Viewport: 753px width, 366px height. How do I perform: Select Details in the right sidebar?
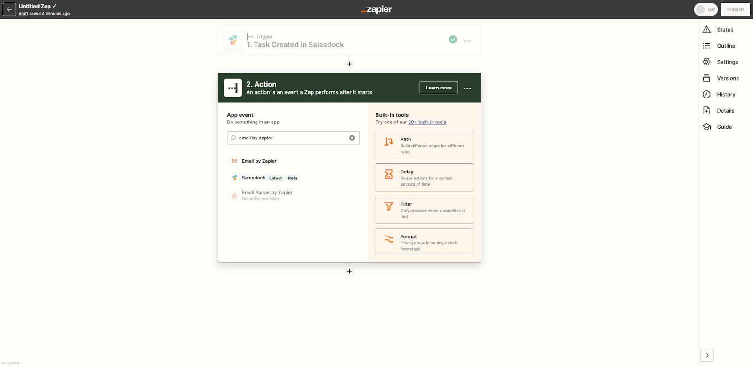coord(725,111)
